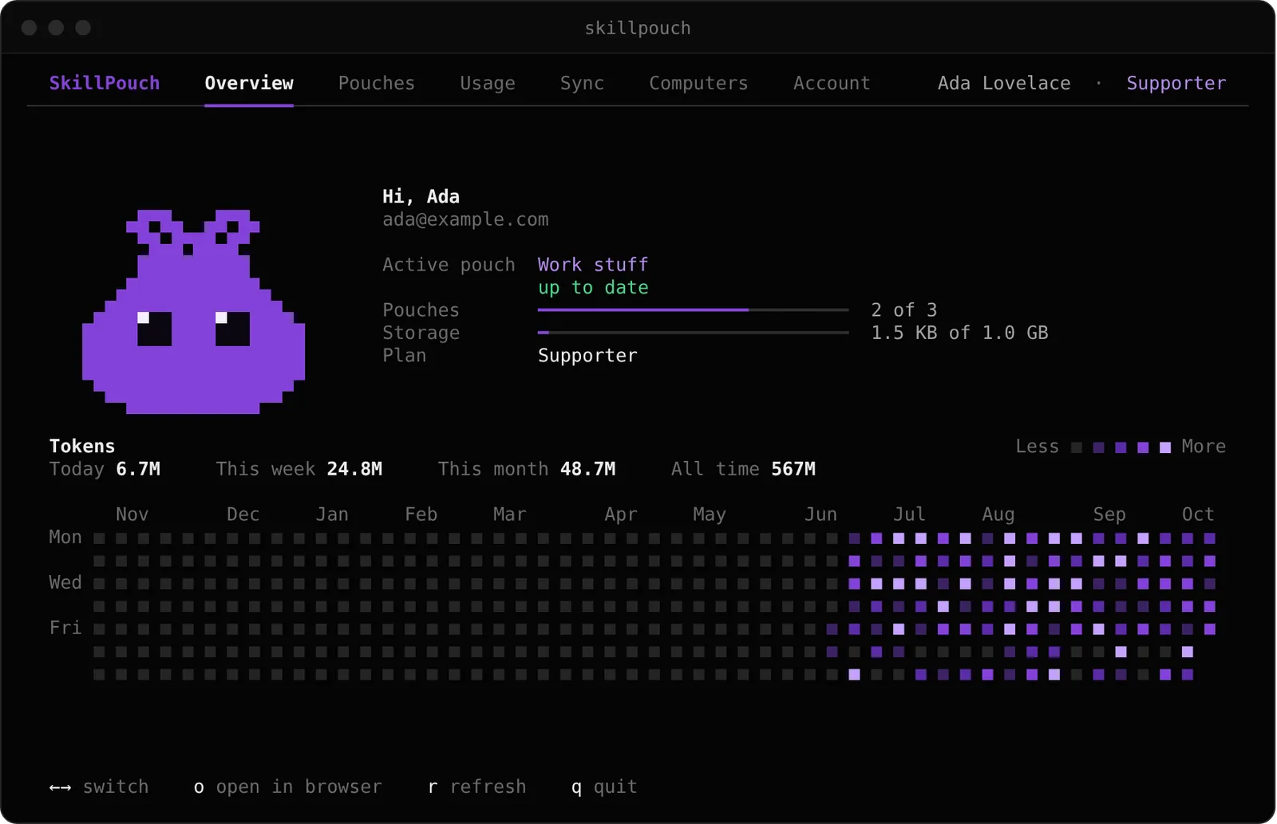Click the 1.5 KB of 1.0 GB value
The height and width of the screenshot is (824, 1277).
click(x=959, y=333)
